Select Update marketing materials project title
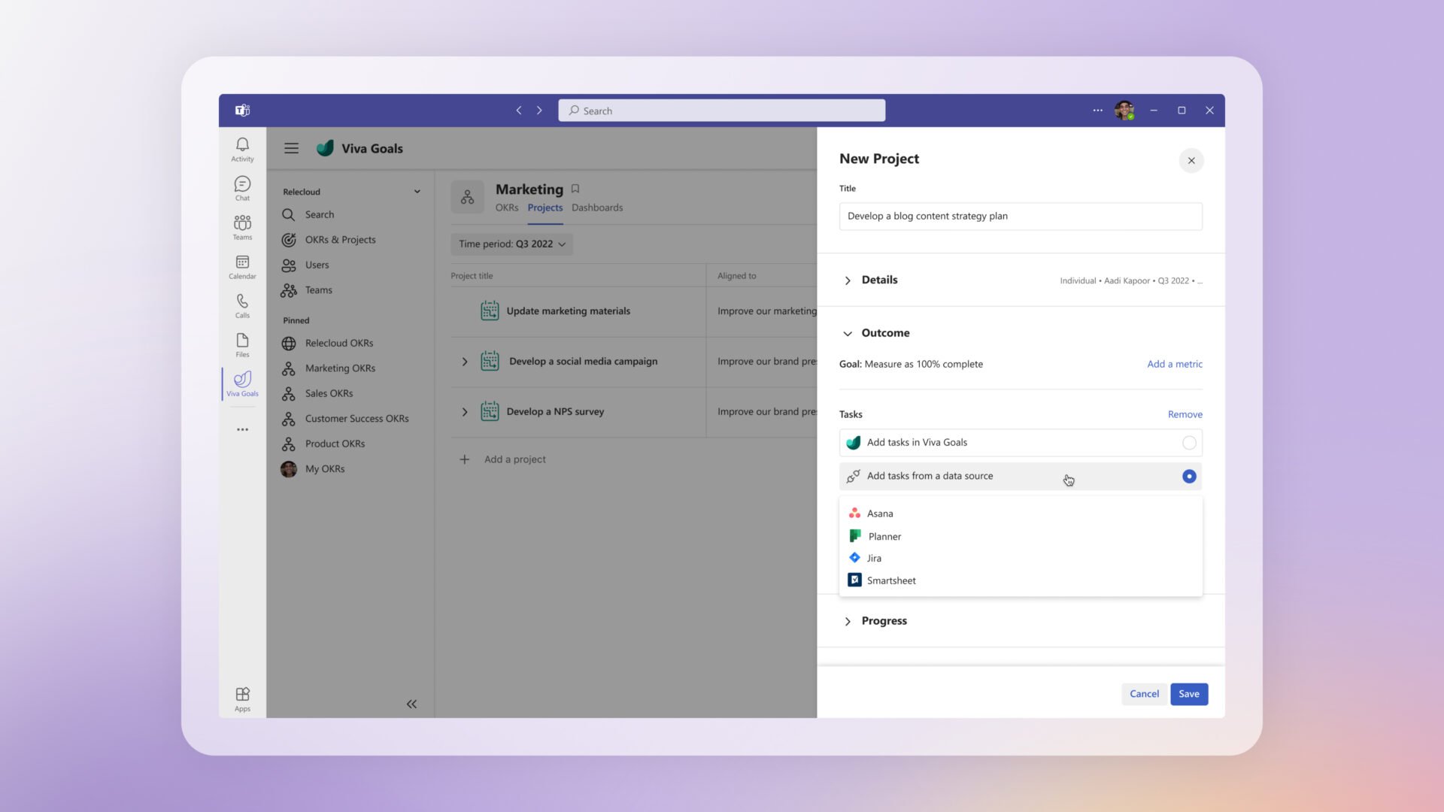Viewport: 1444px width, 812px height. 568,311
